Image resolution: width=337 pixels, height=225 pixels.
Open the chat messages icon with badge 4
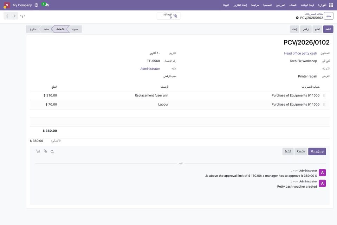pyautogui.click(x=45, y=5)
